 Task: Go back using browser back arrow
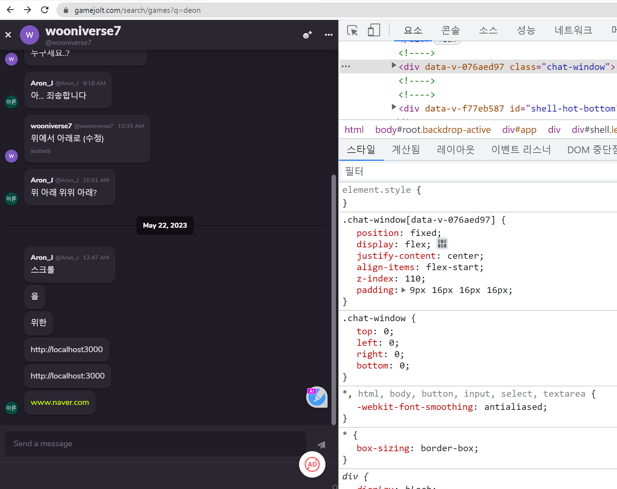point(10,10)
